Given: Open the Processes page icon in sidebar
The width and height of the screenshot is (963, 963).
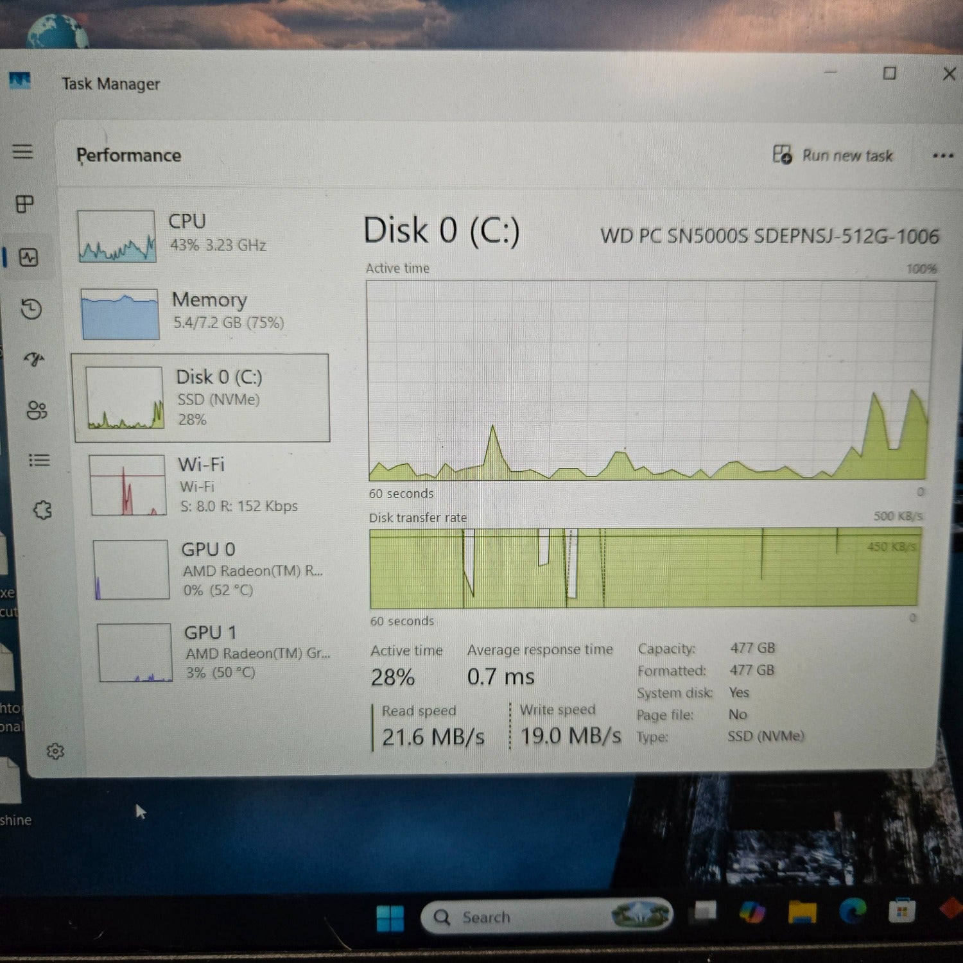Looking at the screenshot, I should (x=24, y=204).
